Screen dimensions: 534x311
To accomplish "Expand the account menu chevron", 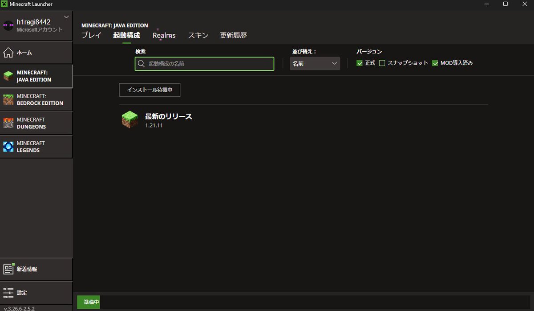I will (66, 17).
